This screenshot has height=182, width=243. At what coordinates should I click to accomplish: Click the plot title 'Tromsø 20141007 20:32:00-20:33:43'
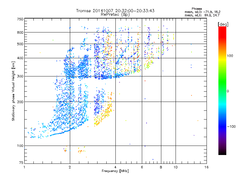pyautogui.click(x=115, y=11)
